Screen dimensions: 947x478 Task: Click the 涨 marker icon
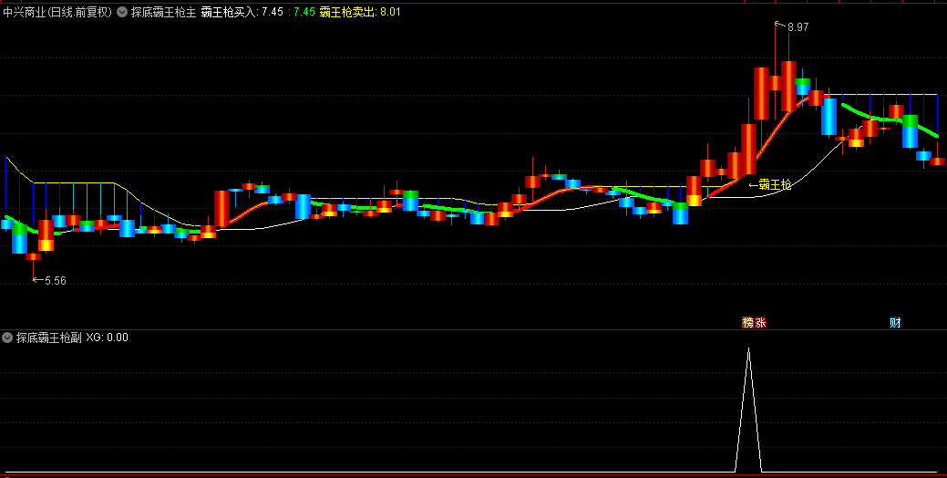coord(760,323)
